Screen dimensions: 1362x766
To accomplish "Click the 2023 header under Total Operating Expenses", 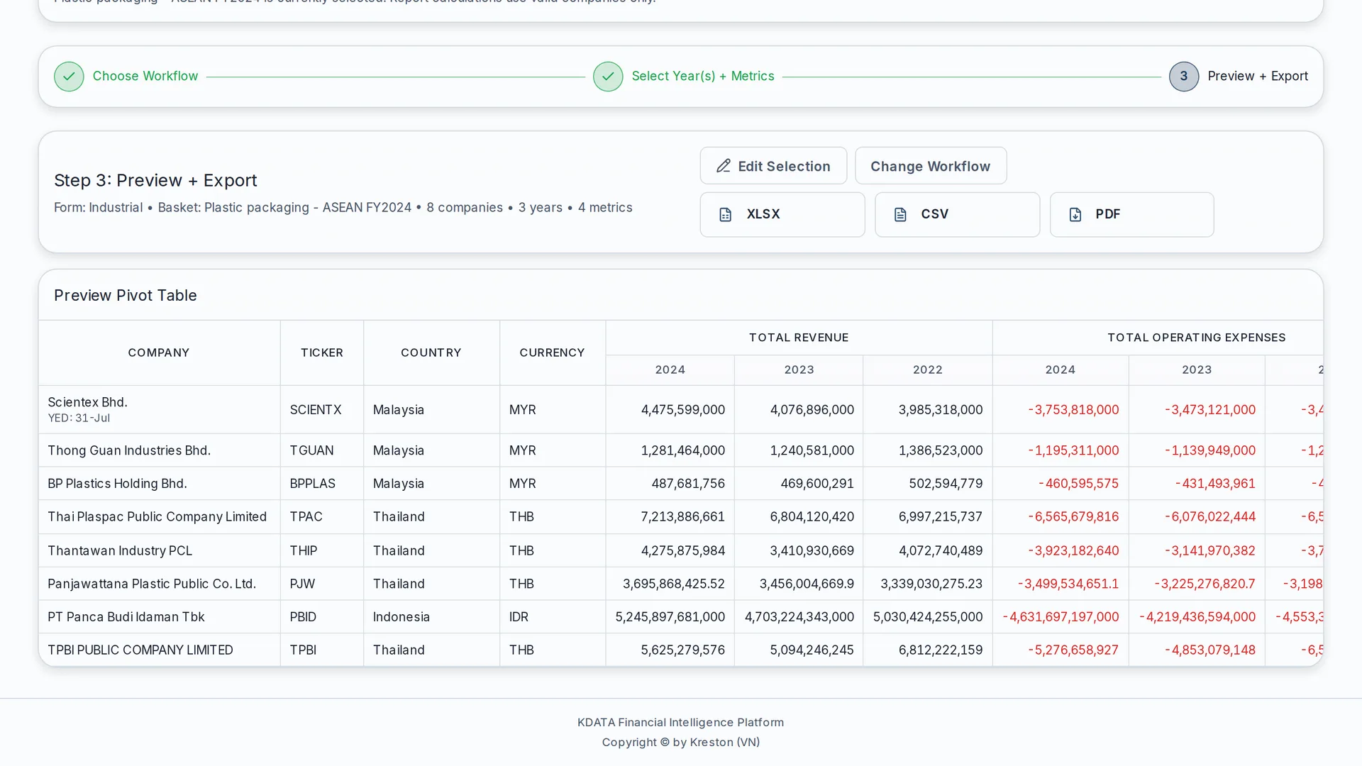I will tap(1197, 370).
